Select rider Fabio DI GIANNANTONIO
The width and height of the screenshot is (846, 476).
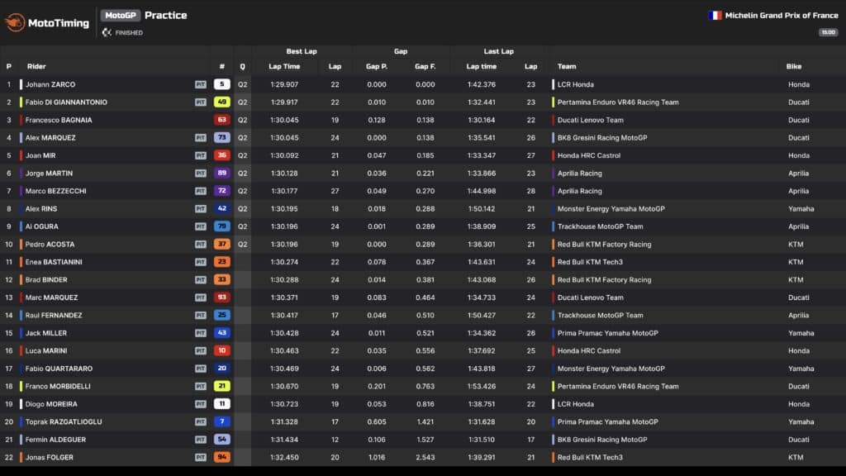pyautogui.click(x=66, y=102)
